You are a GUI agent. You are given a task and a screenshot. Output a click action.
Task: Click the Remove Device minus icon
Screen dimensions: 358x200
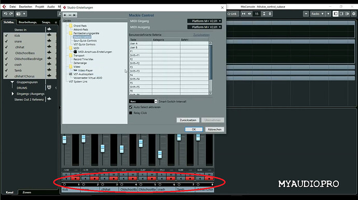(70, 15)
